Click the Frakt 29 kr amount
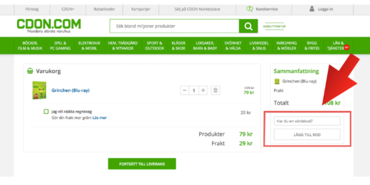Image resolution: width=370 pixels, height=185 pixels. (246, 144)
